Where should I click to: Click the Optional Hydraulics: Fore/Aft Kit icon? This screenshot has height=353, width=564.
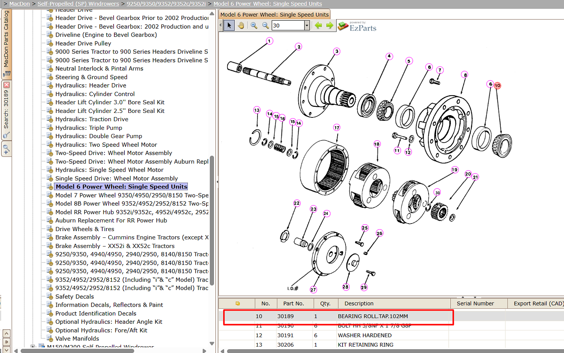tap(50, 330)
